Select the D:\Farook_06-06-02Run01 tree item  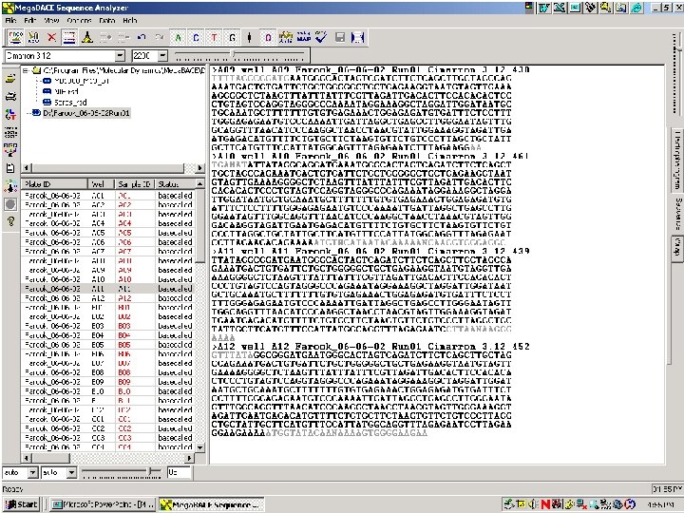(x=86, y=113)
